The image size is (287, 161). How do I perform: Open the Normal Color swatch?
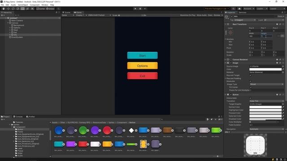265,107
